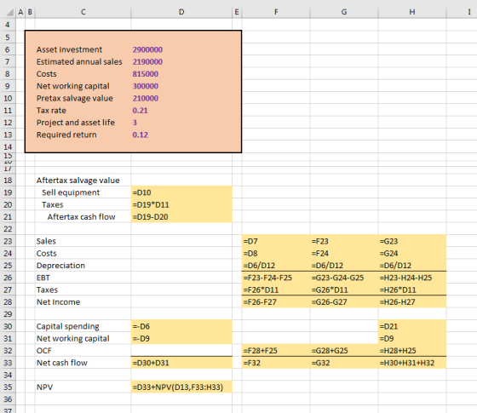Select the Sales formula =D7
This screenshot has width=477, height=413.
click(276, 241)
